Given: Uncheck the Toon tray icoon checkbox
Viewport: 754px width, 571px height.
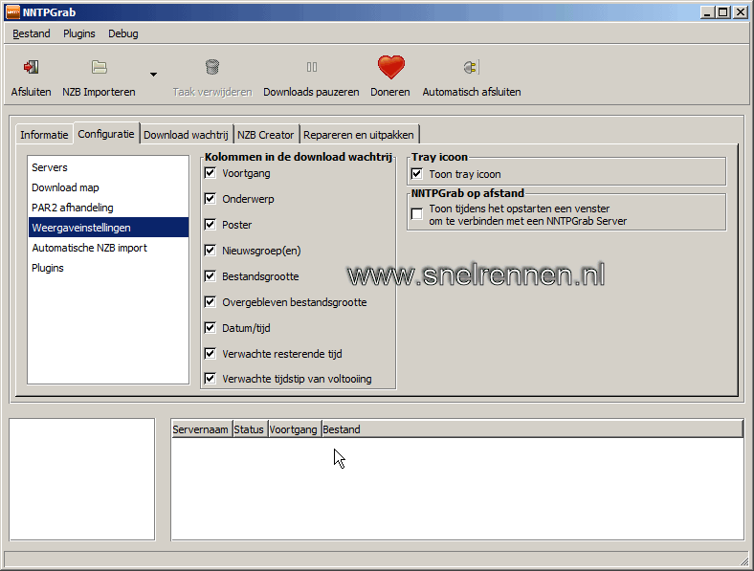Looking at the screenshot, I should (417, 173).
